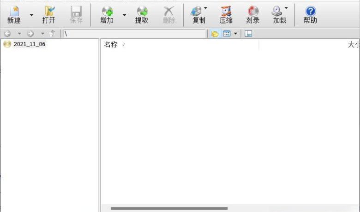Screen dimensions: 360x212
Task: Open the forward history dropdown
Action: [x=42, y=34]
